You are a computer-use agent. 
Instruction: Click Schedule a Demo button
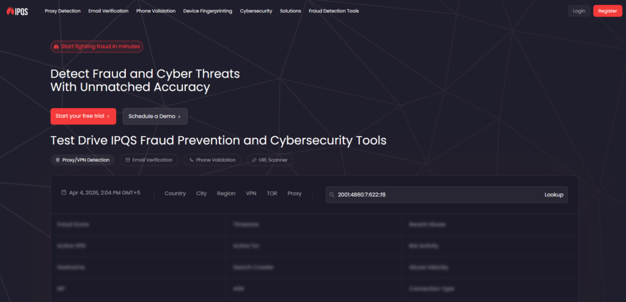tap(155, 116)
